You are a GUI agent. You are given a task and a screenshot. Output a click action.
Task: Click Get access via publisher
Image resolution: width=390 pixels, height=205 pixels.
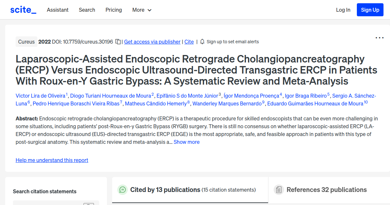pyautogui.click(x=152, y=42)
